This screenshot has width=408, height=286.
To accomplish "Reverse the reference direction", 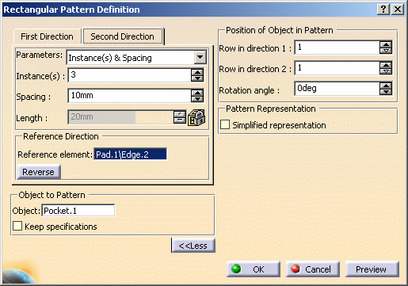I will (x=39, y=172).
